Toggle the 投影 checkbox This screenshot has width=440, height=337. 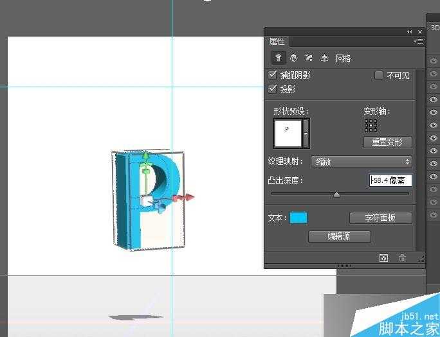273,89
